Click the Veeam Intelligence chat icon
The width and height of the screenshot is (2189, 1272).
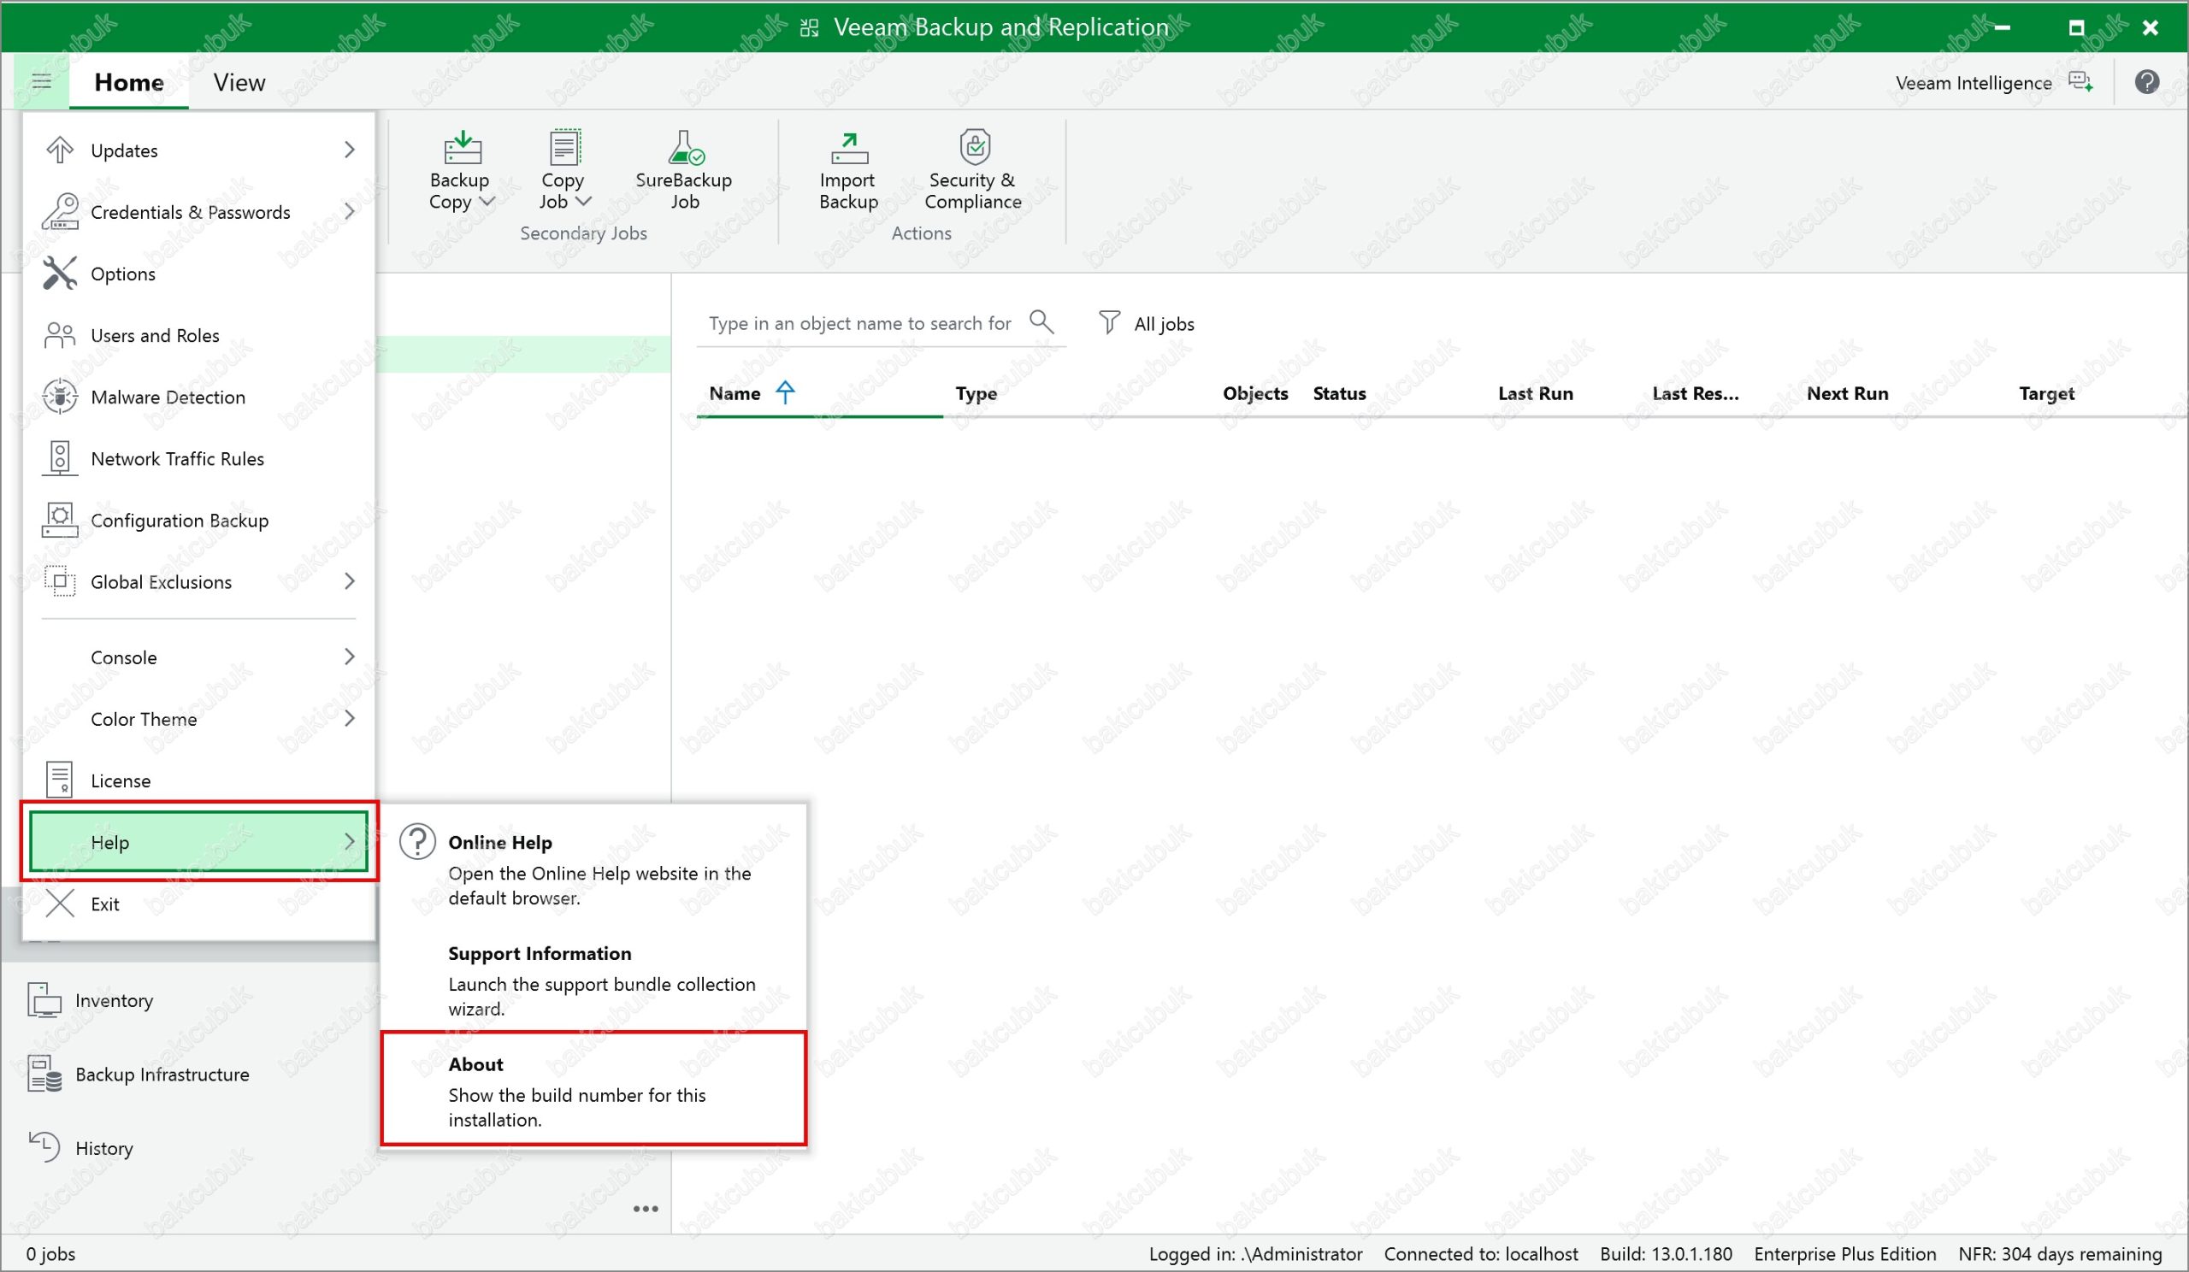tap(2080, 82)
